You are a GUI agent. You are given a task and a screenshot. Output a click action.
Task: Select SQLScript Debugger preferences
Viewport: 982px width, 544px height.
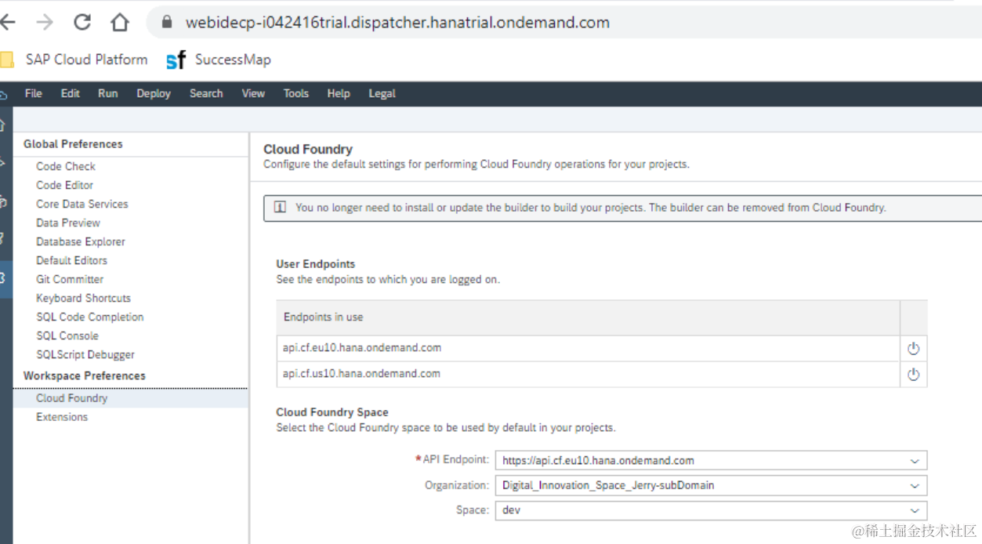[85, 354]
